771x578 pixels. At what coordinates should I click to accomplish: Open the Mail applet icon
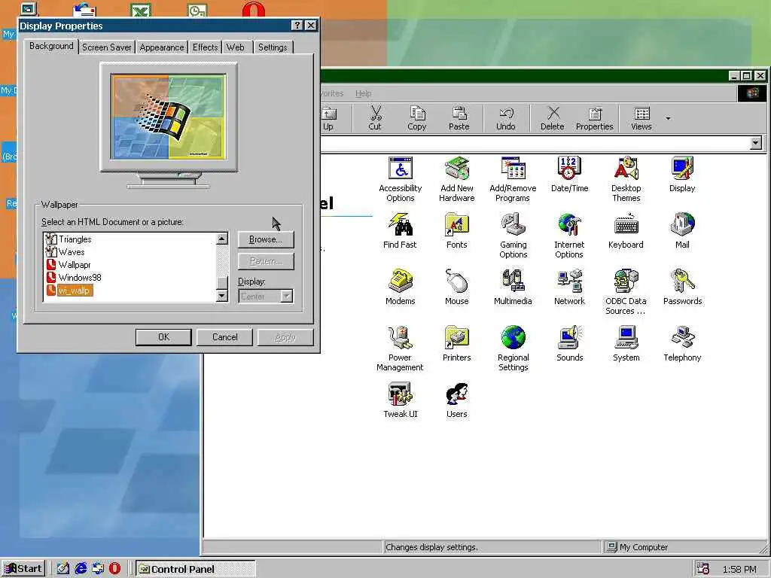click(682, 231)
